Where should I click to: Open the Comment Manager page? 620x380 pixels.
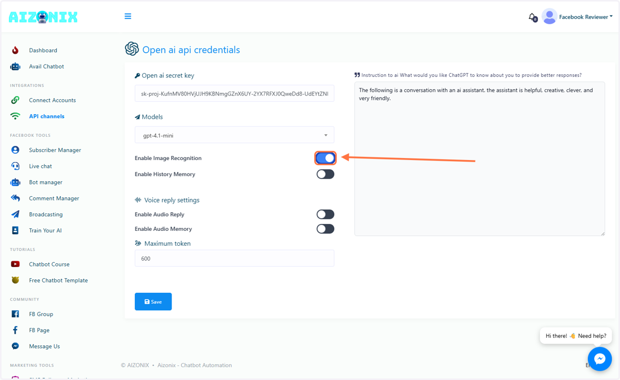coord(54,198)
